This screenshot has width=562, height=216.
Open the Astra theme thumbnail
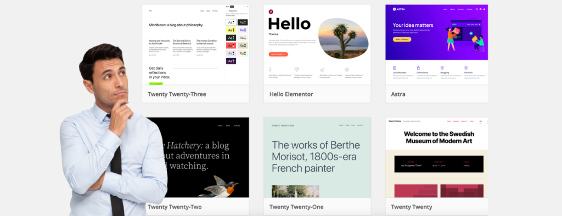pos(436,44)
